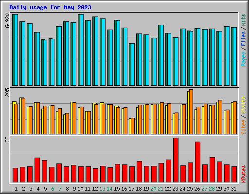The image size is (249, 194).
Task: Click day 10 on the x-axis
Action: (80, 189)
